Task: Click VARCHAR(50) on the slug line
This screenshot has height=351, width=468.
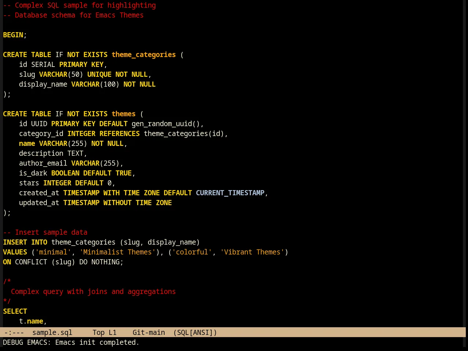Action: point(61,74)
